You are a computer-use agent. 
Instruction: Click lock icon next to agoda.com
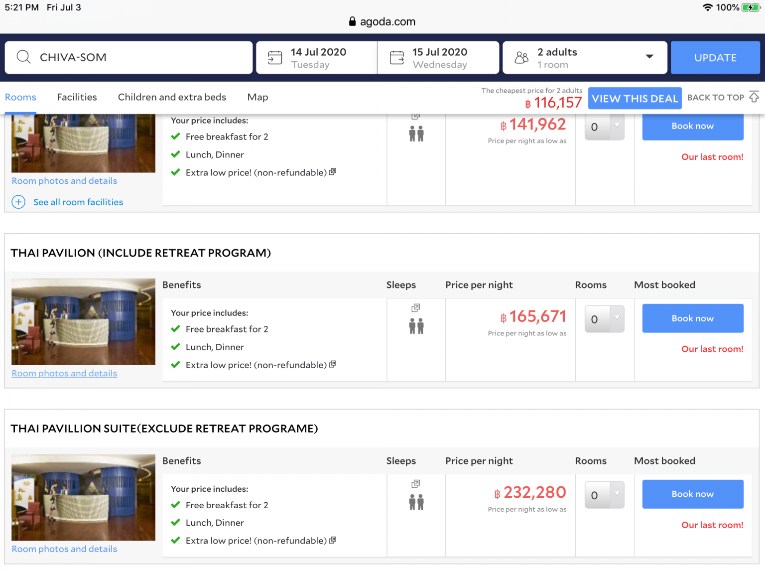point(352,21)
